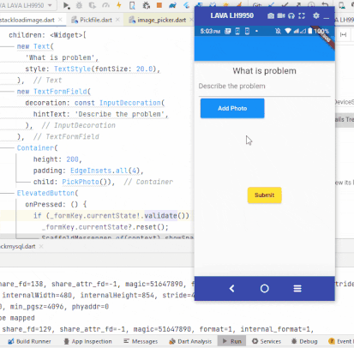Close the stackloadimage.dart tab

pyautogui.click(x=60, y=20)
